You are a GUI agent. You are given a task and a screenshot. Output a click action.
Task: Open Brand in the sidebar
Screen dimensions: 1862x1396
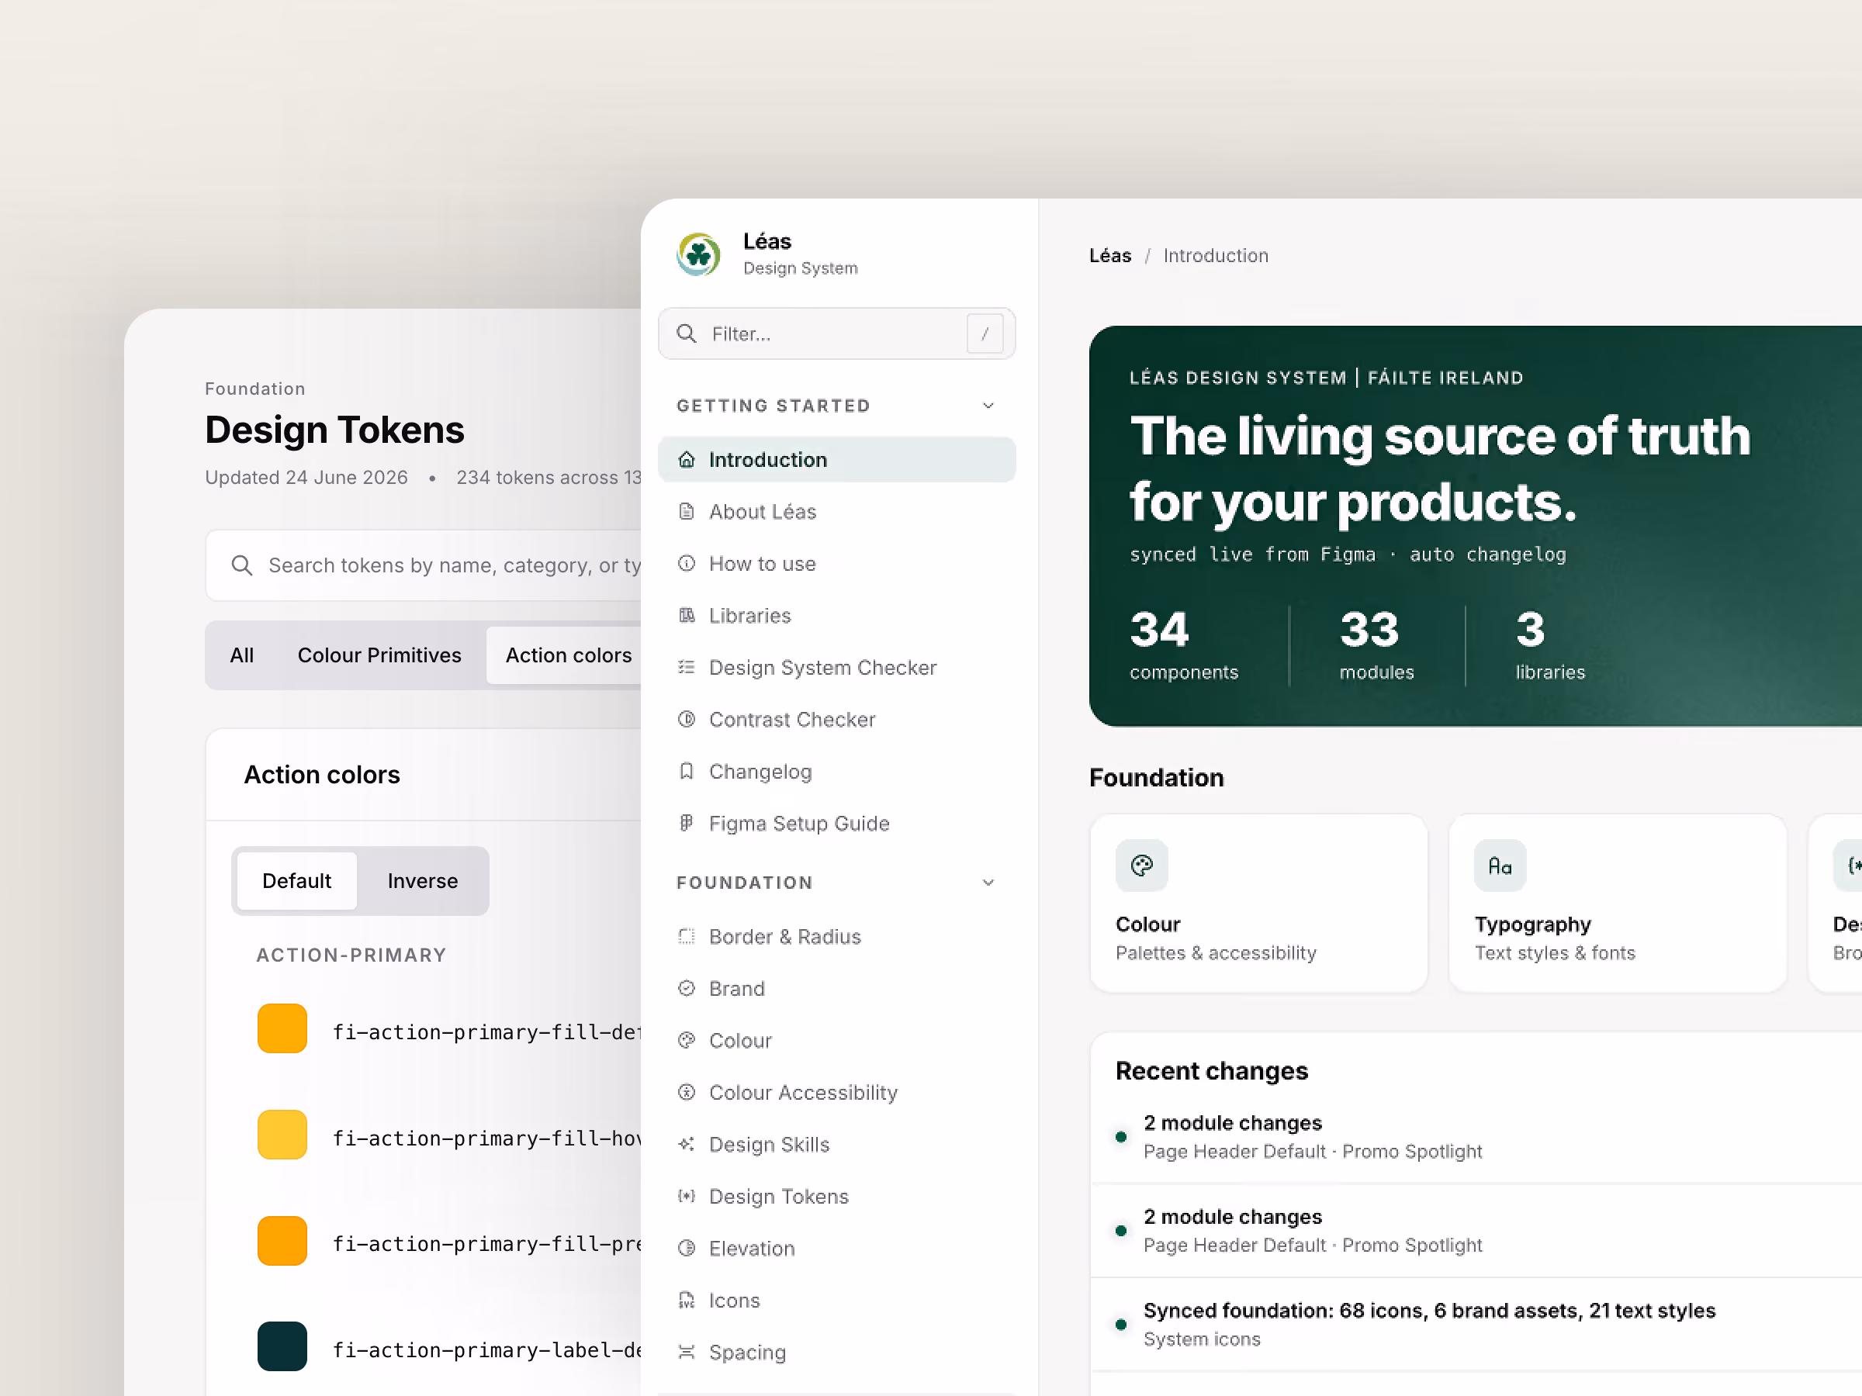(x=836, y=989)
